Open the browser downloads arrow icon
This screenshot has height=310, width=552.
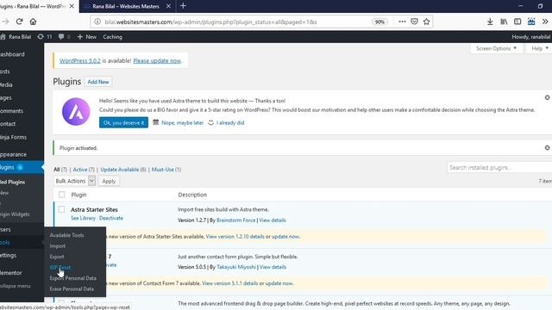(490, 22)
